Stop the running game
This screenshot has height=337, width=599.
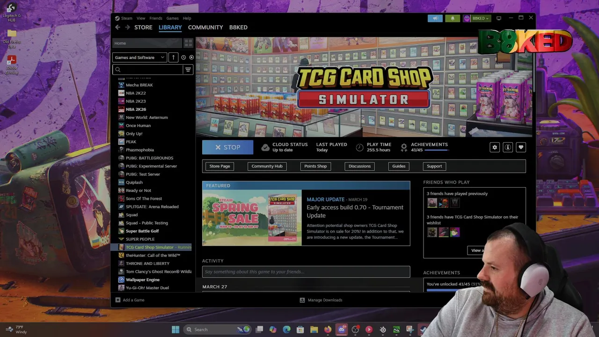point(227,147)
